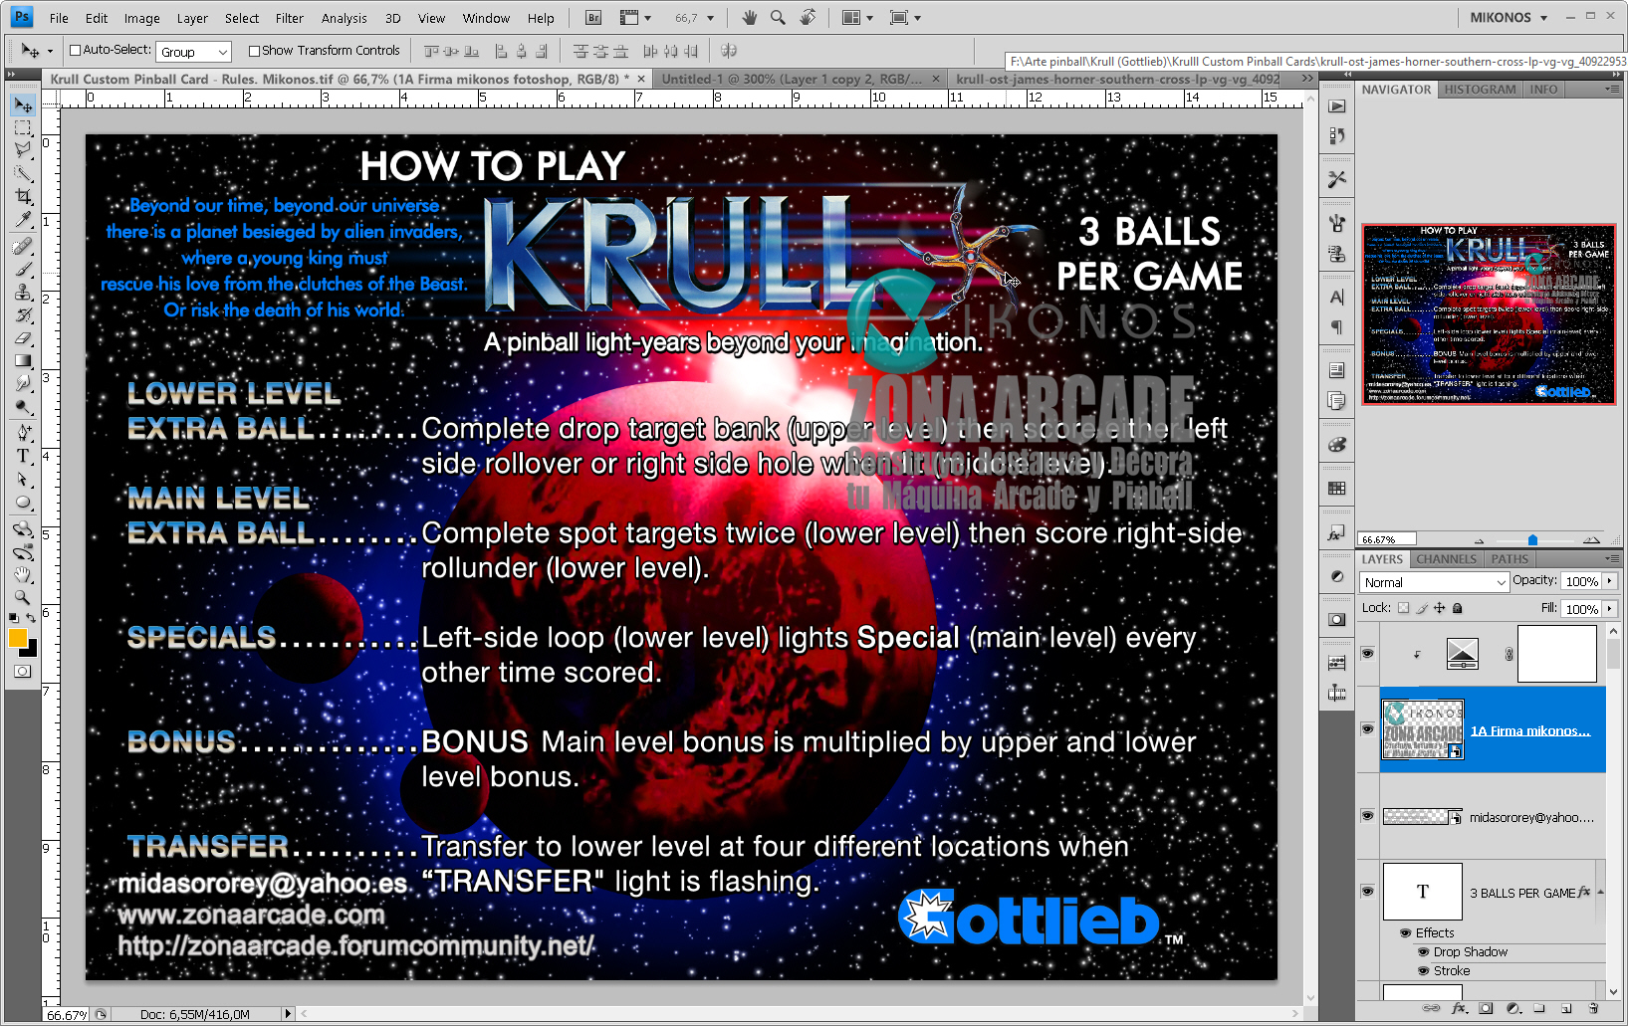Click the delete layer trash icon
Screen dimensions: 1628x1026
(x=1592, y=1008)
